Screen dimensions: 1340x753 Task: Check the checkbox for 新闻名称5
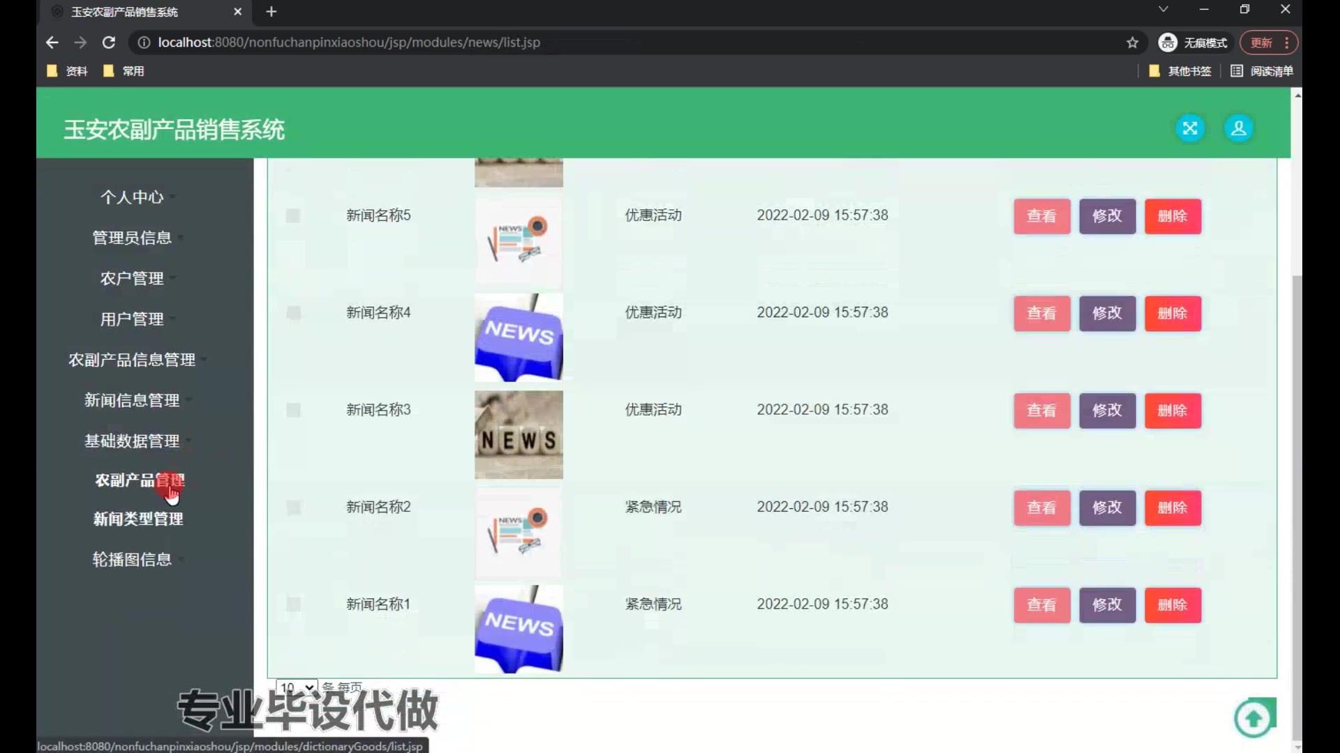click(293, 215)
